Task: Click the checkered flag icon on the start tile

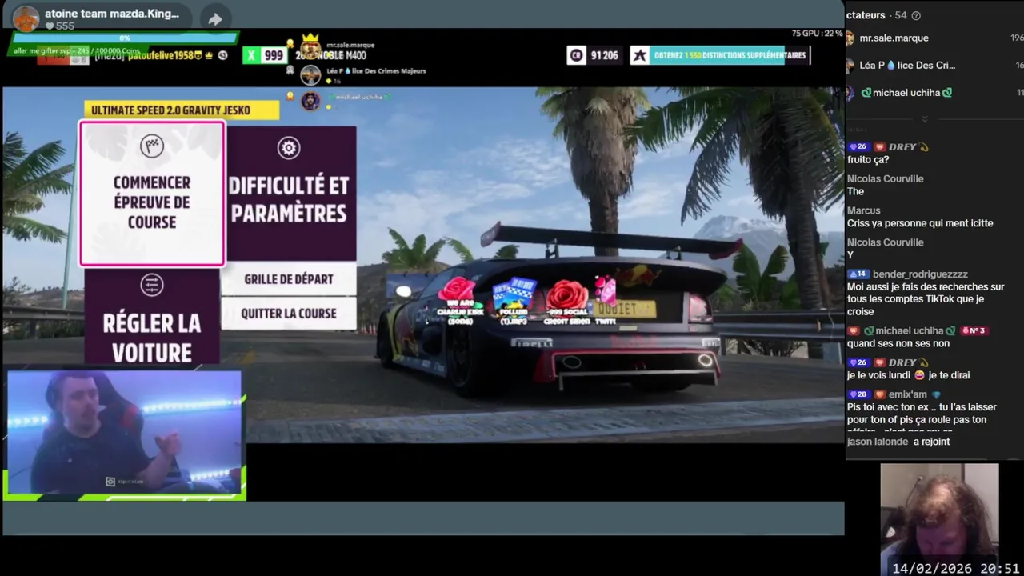Action: coord(151,146)
